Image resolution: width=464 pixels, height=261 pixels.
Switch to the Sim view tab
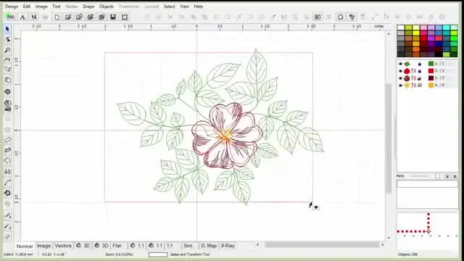(x=188, y=246)
